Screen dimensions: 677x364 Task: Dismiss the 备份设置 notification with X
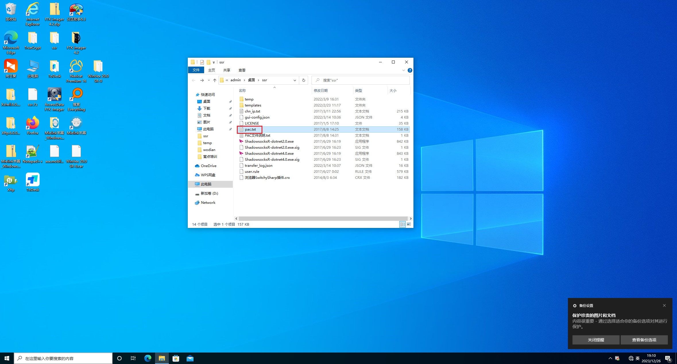tap(664, 305)
